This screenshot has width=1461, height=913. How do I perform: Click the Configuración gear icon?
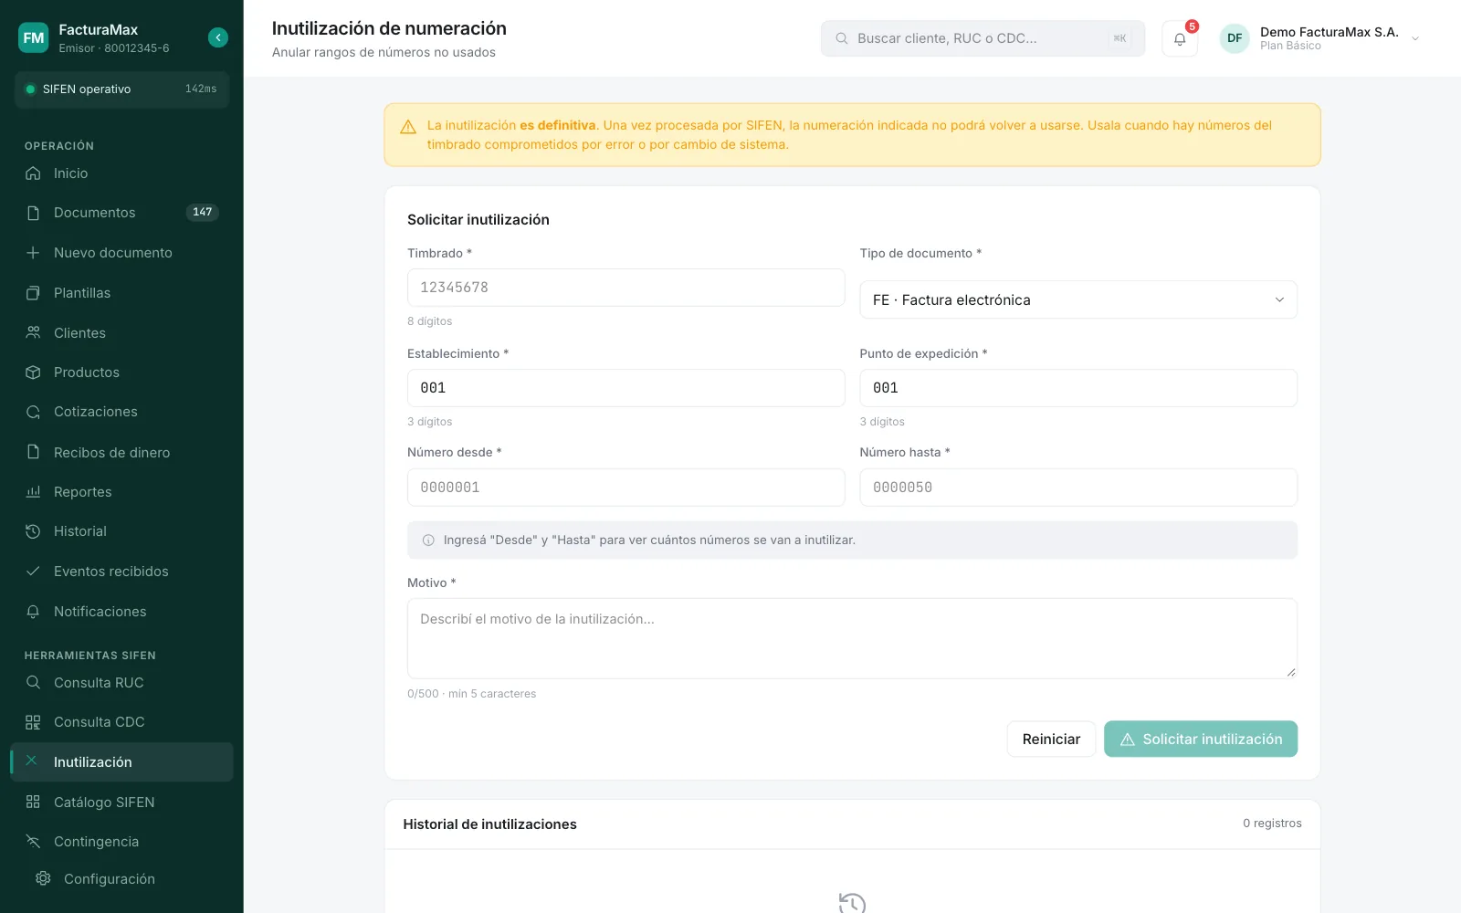tap(43, 878)
